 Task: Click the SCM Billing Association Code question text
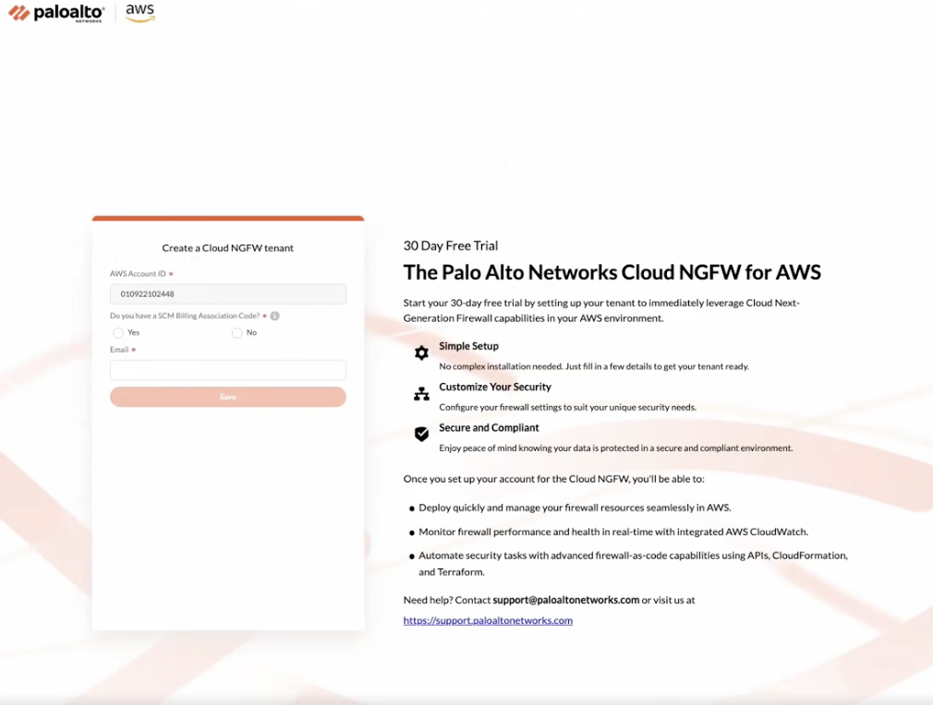[x=185, y=316]
